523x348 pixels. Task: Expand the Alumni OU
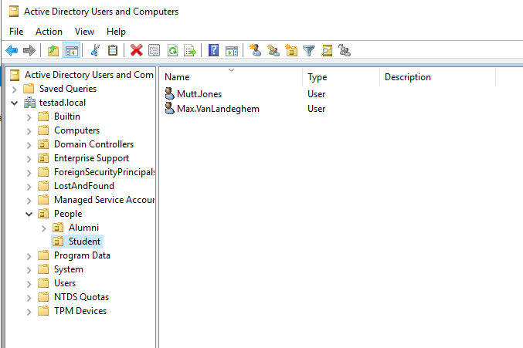(x=44, y=228)
